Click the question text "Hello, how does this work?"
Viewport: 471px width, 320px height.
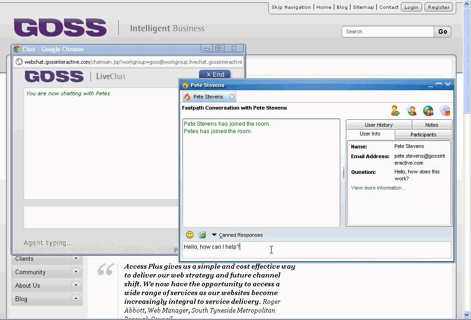[x=417, y=175]
